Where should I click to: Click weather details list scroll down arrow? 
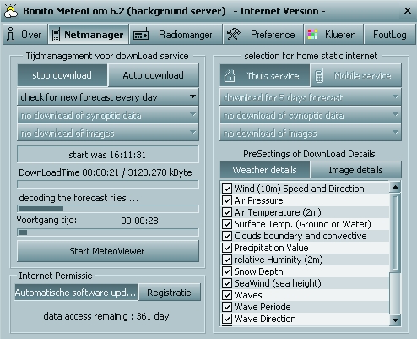click(x=395, y=320)
